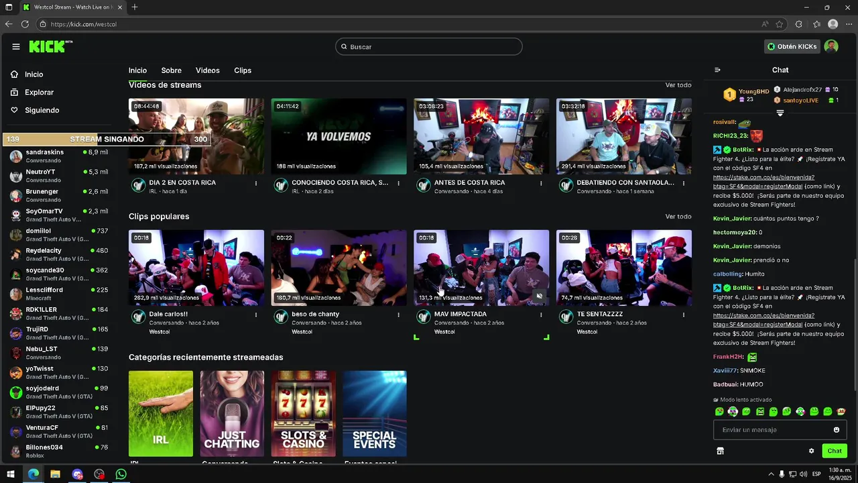This screenshot has height=483, width=858.
Task: Open CONOCIENDO COSTA RICA video thumbnail
Action: (x=339, y=136)
